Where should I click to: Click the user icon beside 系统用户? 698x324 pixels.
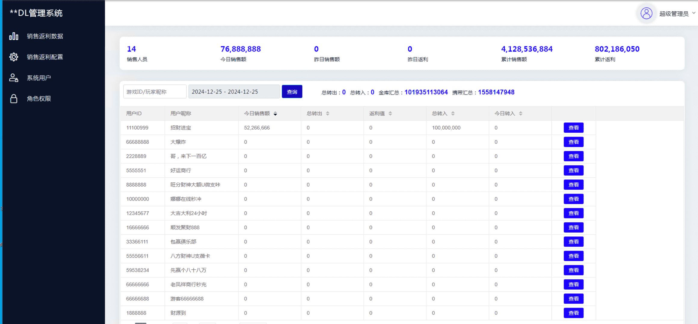pyautogui.click(x=14, y=78)
